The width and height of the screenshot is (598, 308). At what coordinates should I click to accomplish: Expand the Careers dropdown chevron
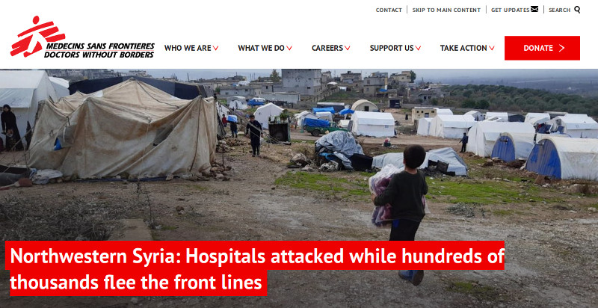click(x=347, y=49)
